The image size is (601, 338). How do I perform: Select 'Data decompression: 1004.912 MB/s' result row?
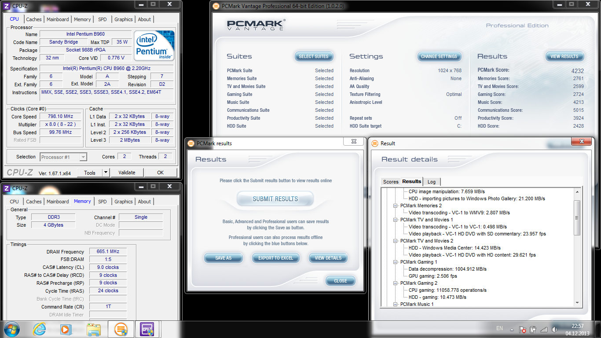[x=447, y=269]
